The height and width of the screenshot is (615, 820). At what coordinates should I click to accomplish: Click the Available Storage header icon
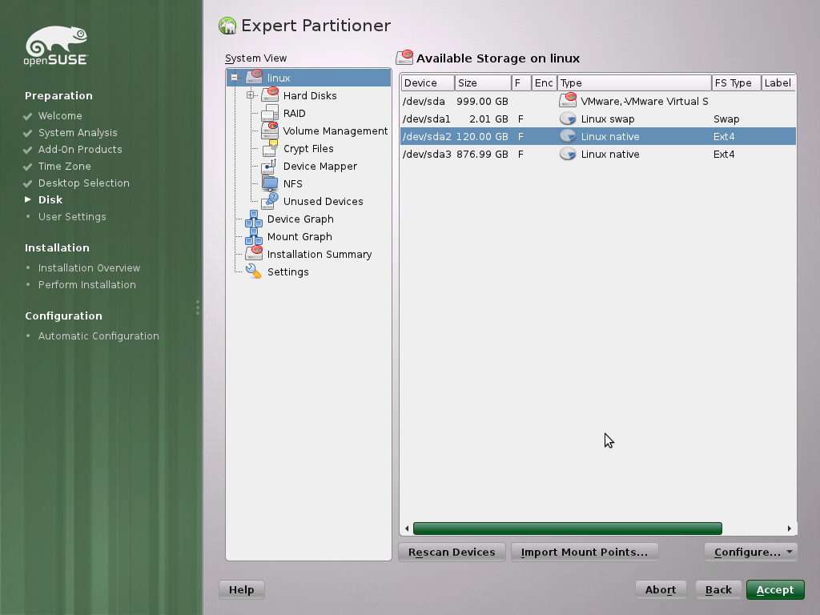404,58
